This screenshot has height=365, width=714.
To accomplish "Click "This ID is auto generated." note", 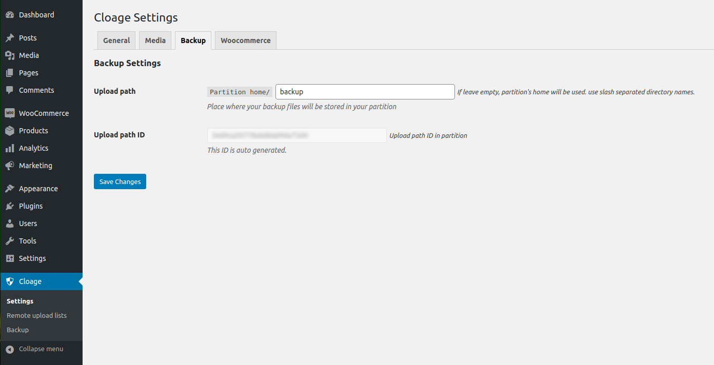I will (247, 150).
